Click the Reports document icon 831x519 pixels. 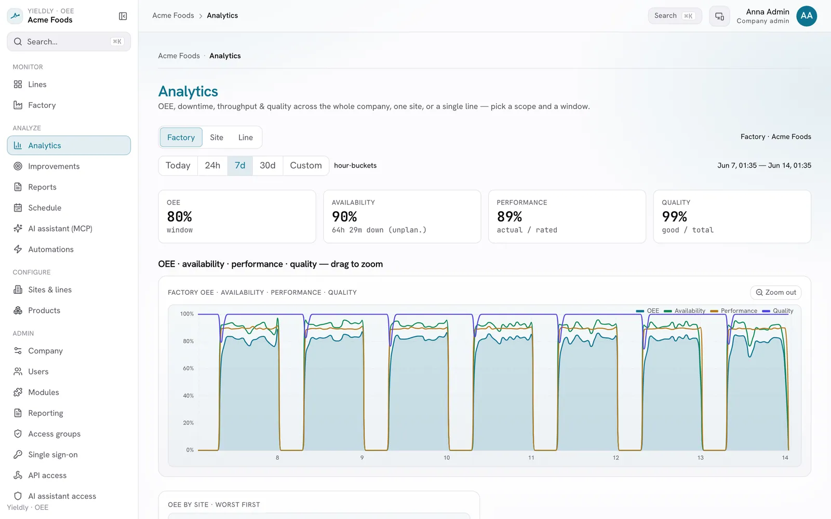point(18,187)
